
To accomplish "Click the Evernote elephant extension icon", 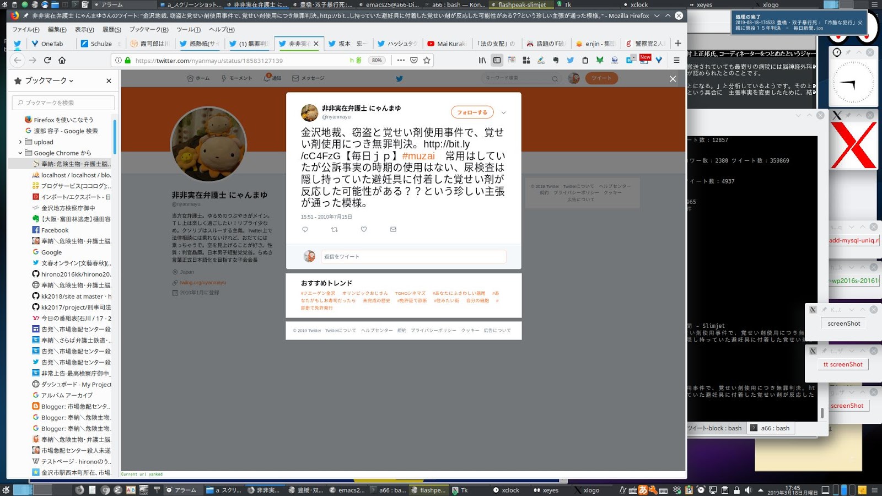I will pyautogui.click(x=556, y=60).
